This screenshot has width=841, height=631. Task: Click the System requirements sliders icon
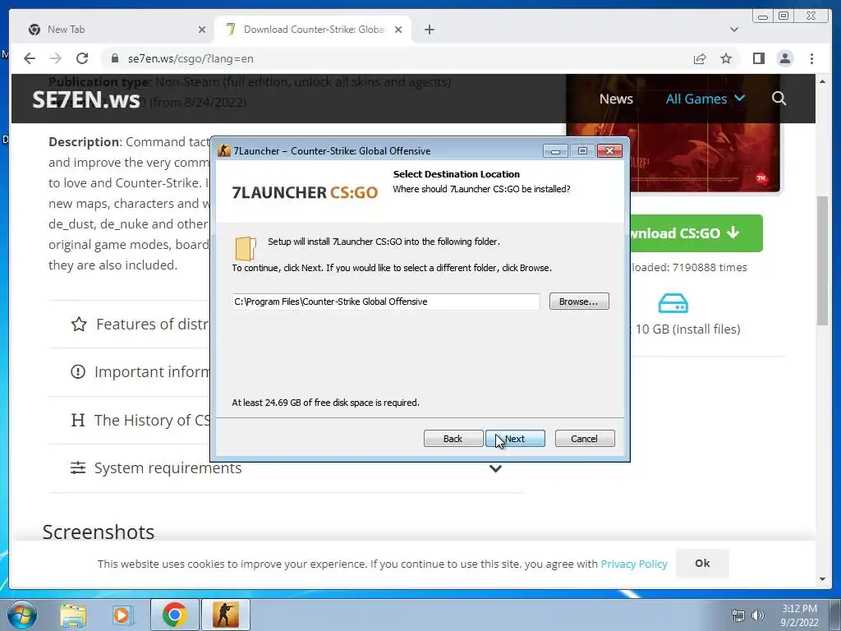pyautogui.click(x=78, y=467)
